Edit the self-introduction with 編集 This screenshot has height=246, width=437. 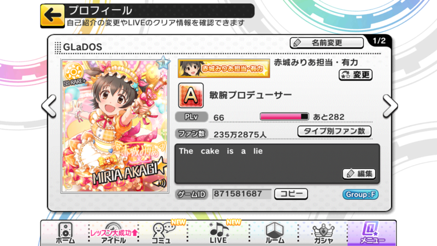click(359, 174)
